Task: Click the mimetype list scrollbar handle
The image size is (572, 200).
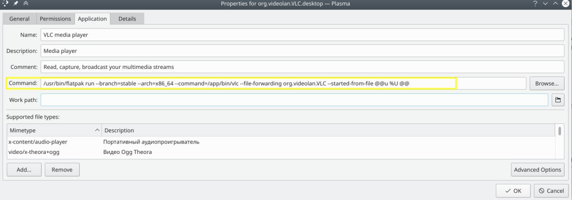Action: tap(559, 131)
